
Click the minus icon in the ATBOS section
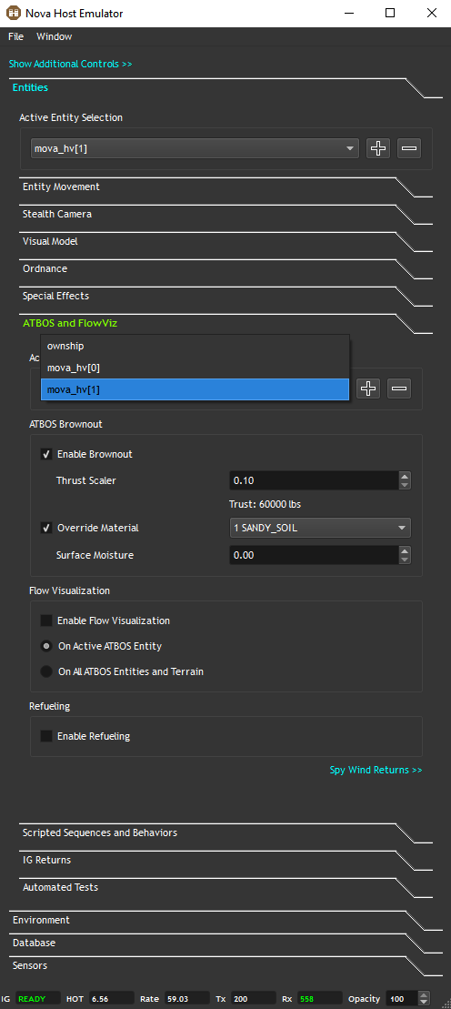[x=399, y=388]
